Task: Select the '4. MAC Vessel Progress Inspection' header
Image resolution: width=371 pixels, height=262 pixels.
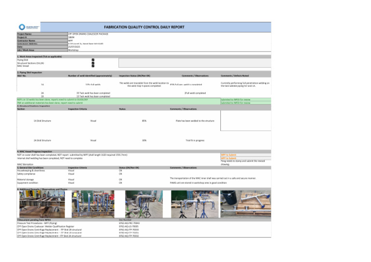Action: 144,152
